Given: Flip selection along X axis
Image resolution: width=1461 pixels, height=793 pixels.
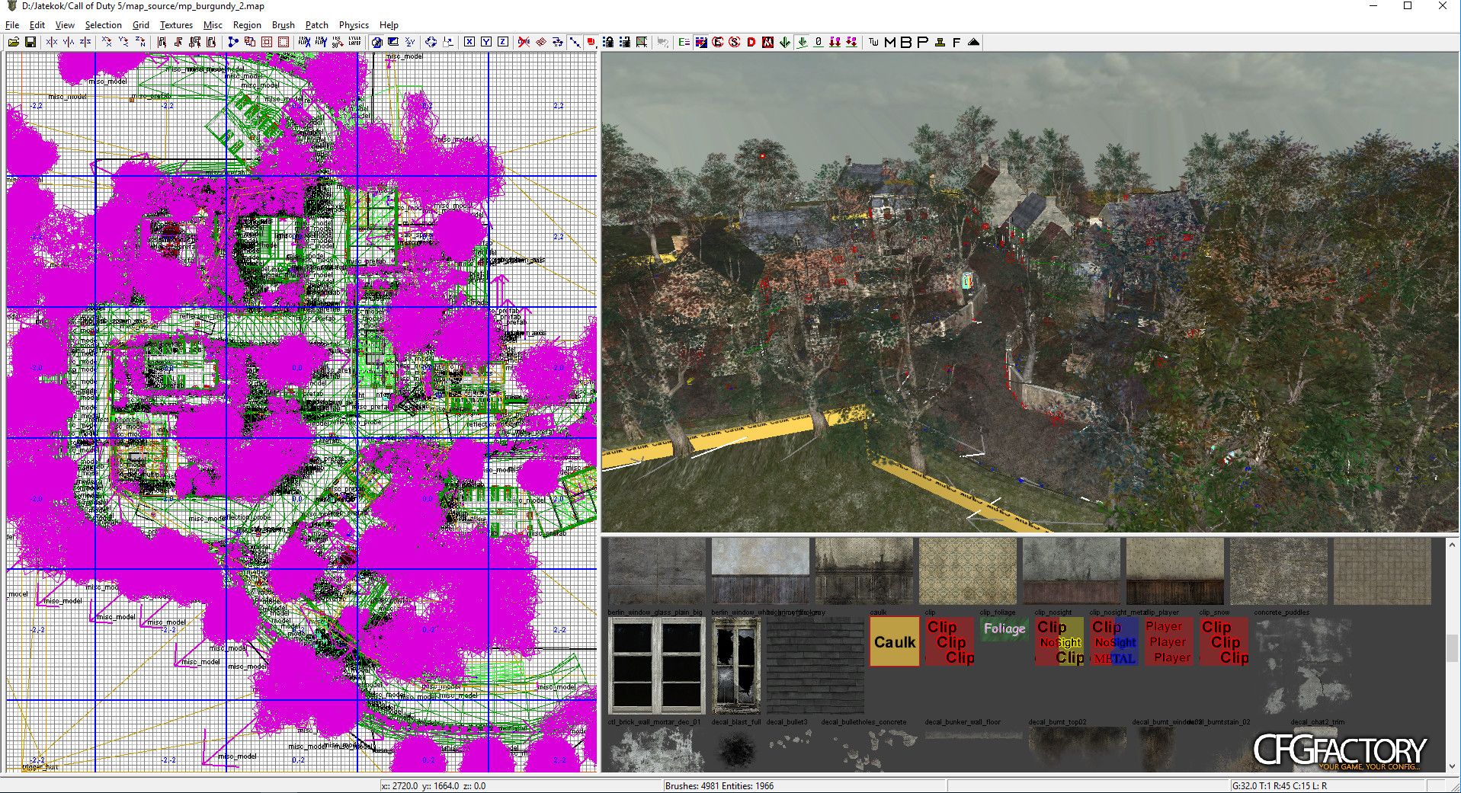Looking at the screenshot, I should coord(52,43).
